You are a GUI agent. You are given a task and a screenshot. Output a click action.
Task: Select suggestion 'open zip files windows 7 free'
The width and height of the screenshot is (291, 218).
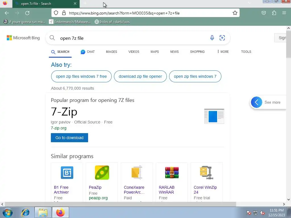point(81,76)
